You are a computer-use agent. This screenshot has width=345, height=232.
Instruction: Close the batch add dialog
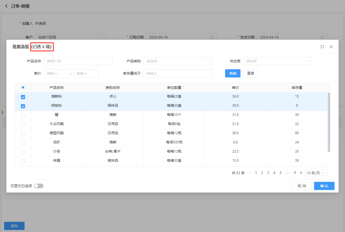(x=331, y=47)
